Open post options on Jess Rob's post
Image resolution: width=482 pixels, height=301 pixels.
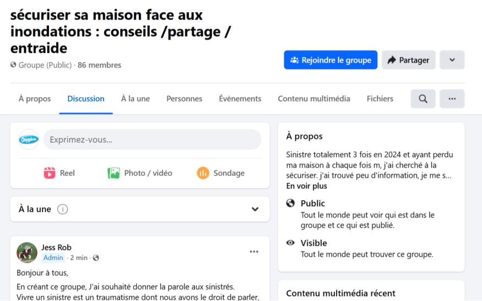[x=254, y=252]
